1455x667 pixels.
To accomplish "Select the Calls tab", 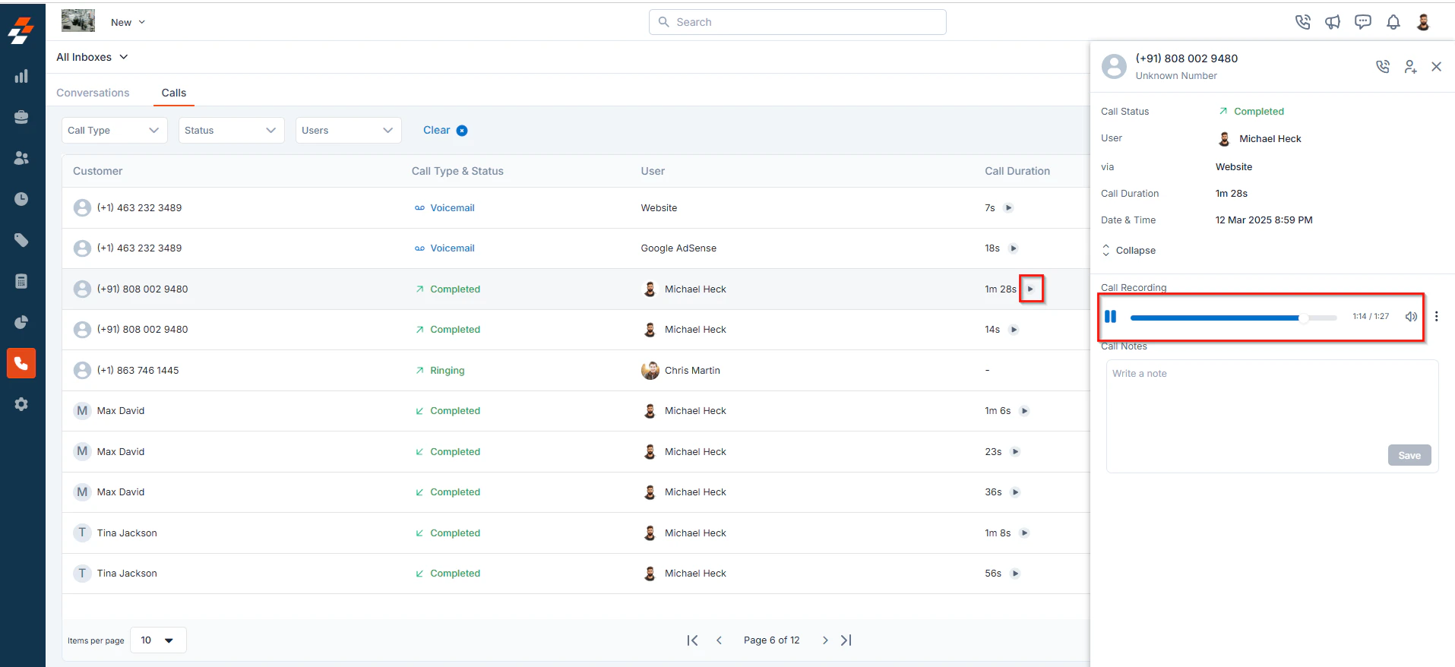I will [x=173, y=93].
